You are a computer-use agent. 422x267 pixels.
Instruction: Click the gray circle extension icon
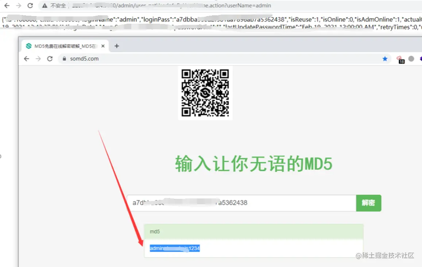click(411, 59)
